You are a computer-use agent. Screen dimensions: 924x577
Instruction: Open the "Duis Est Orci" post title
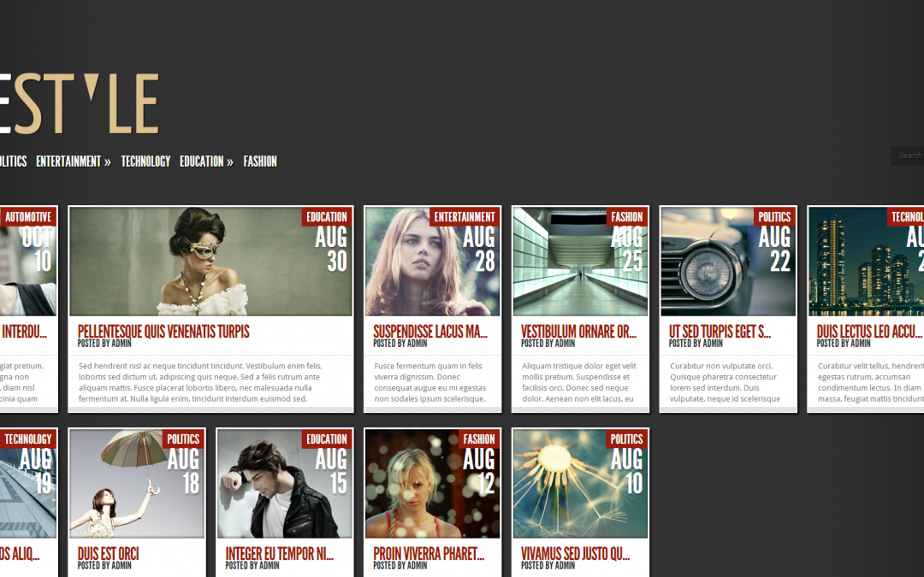tap(109, 553)
